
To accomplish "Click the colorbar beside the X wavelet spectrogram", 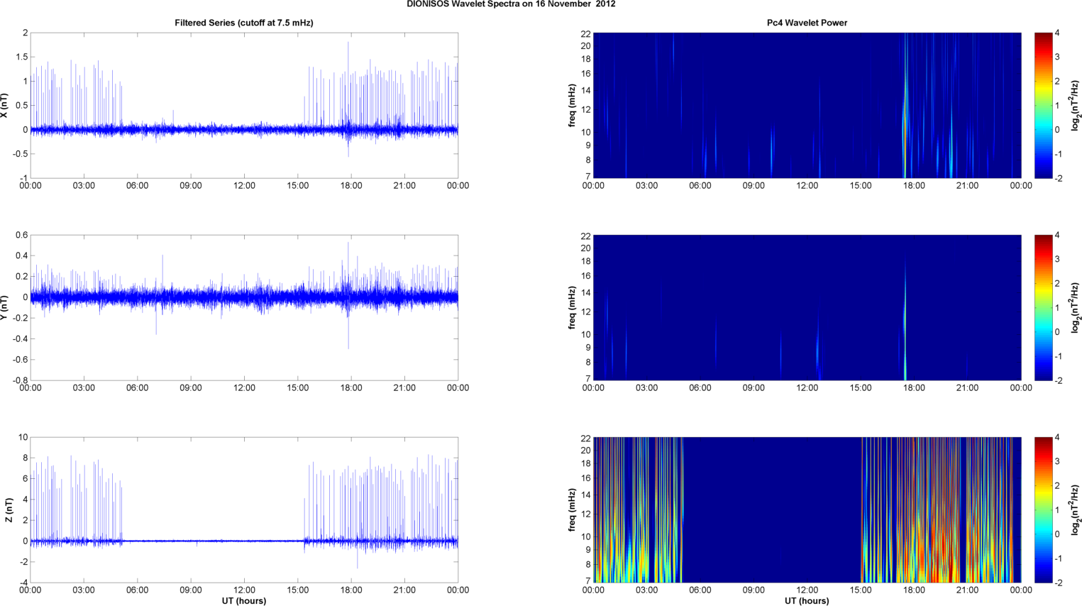I will 1043,105.
